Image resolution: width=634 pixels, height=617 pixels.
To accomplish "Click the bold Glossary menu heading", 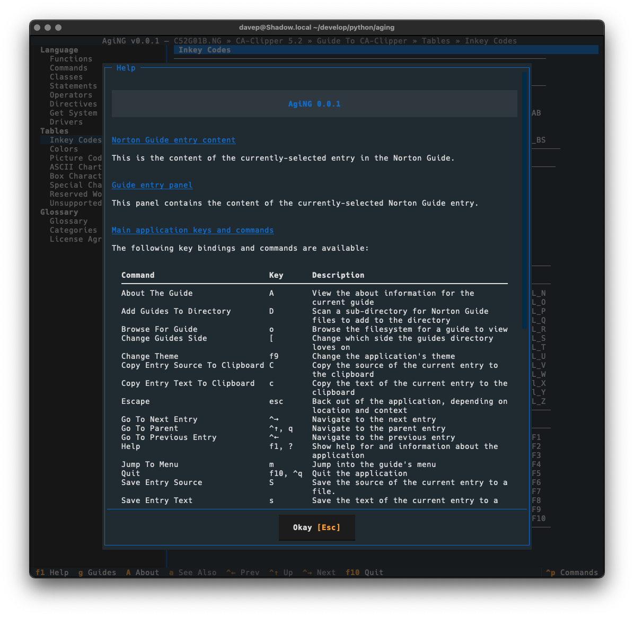I will coord(59,212).
